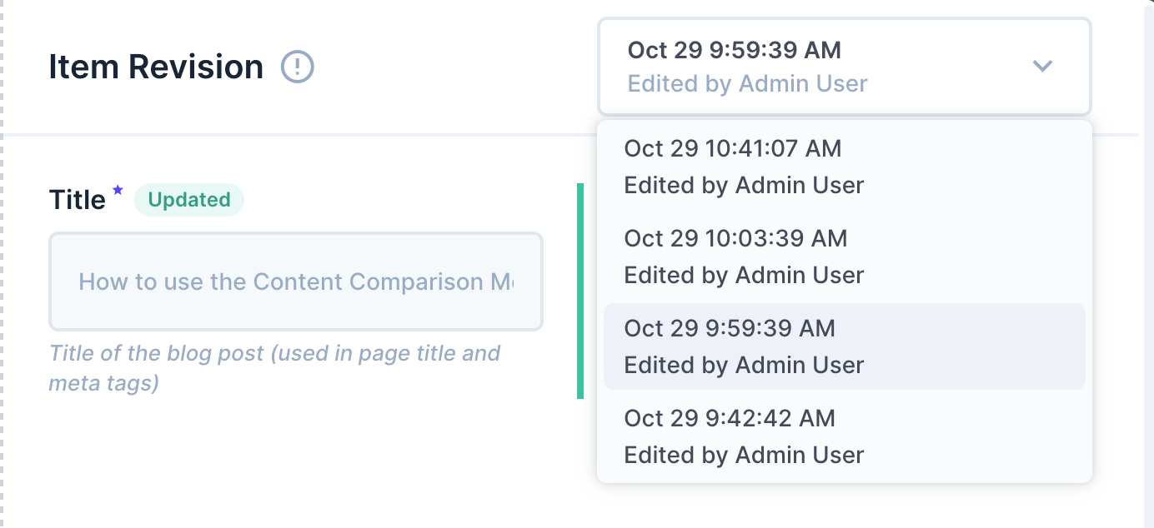Screen dimensions: 1154x528
Task: Click the Updated badge next to Title
Action: (x=189, y=200)
